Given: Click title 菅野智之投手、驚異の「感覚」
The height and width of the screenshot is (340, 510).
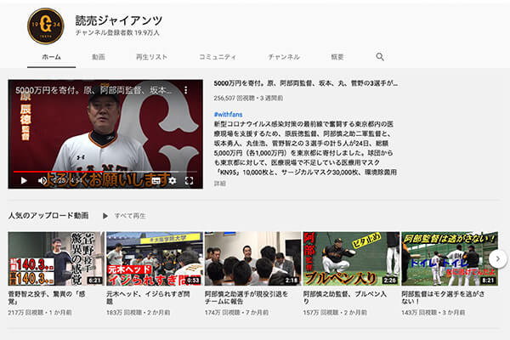Looking at the screenshot, I should pos(47,297).
